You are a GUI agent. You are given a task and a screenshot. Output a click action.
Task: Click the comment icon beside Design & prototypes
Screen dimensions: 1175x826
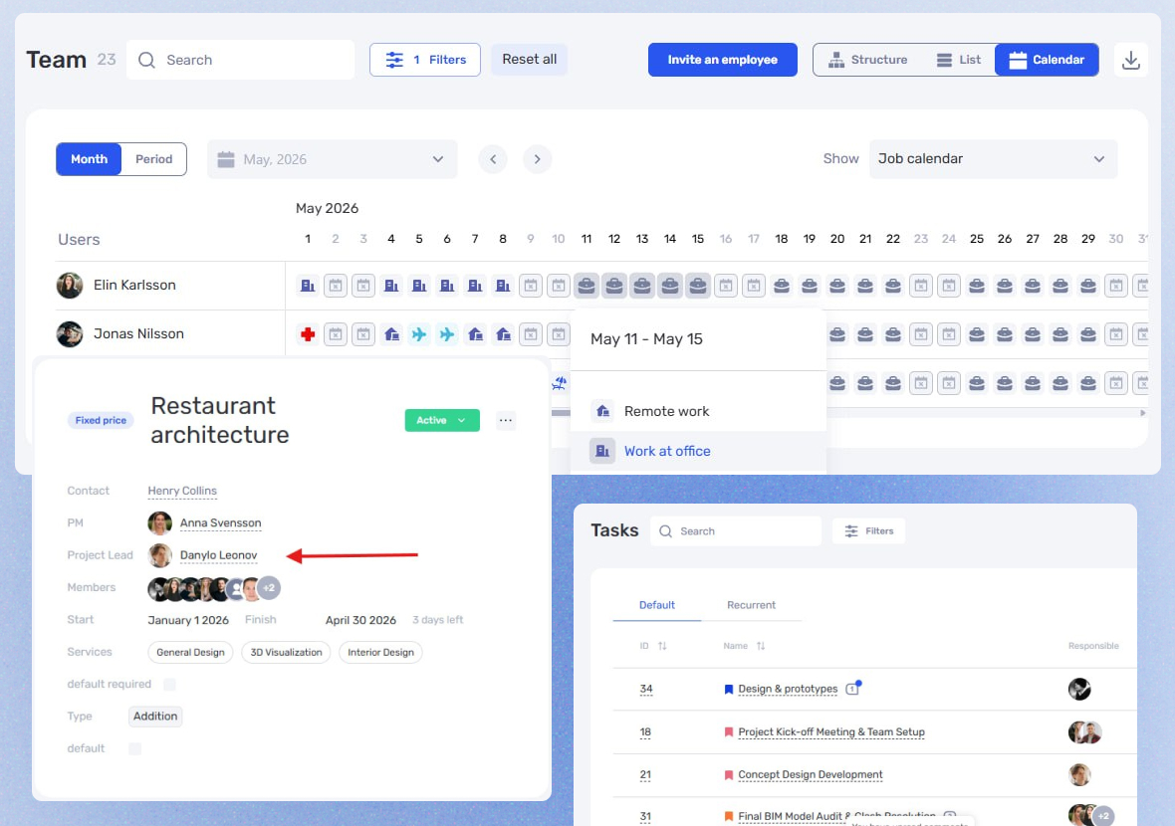[852, 689]
